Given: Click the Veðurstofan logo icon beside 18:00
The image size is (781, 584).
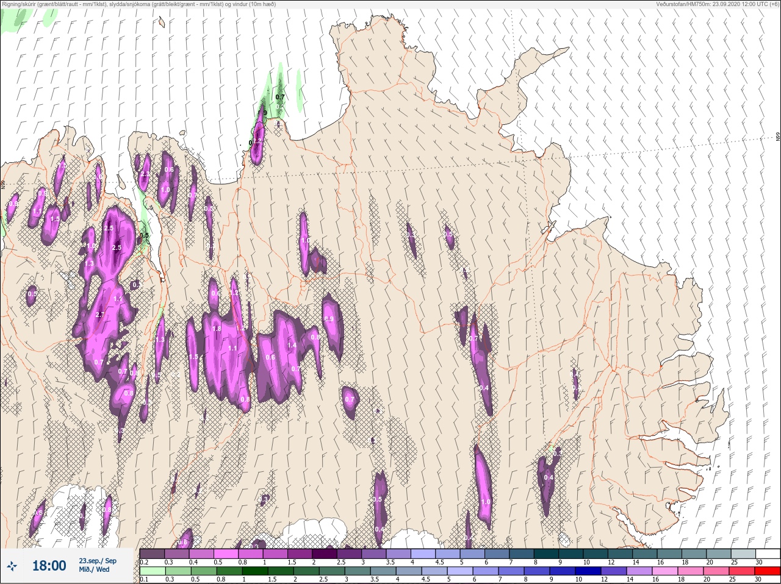Looking at the screenshot, I should click(12, 566).
